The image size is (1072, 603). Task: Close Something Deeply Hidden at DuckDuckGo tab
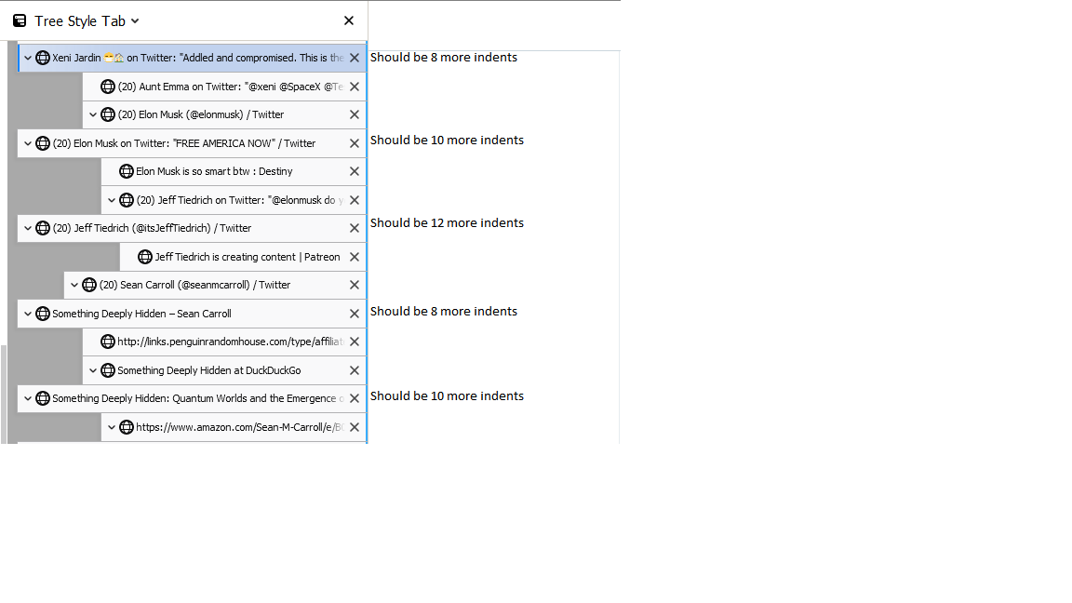pos(355,370)
